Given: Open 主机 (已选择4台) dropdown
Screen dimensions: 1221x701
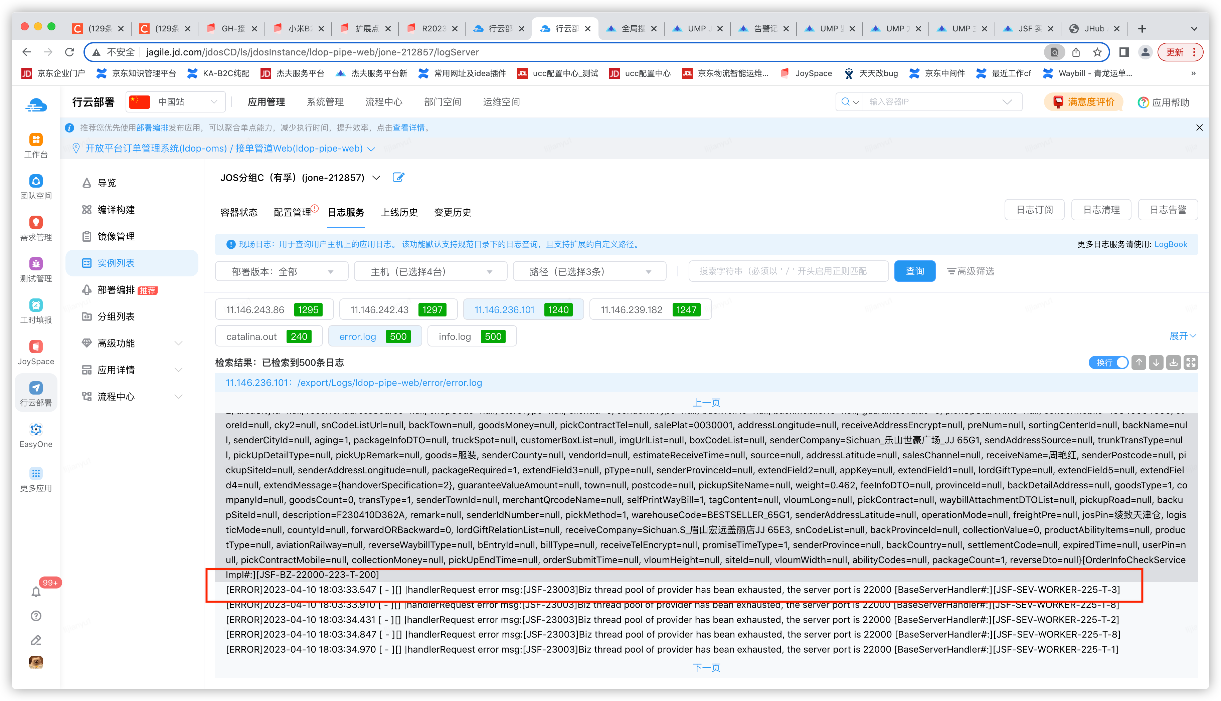Looking at the screenshot, I should pos(430,271).
